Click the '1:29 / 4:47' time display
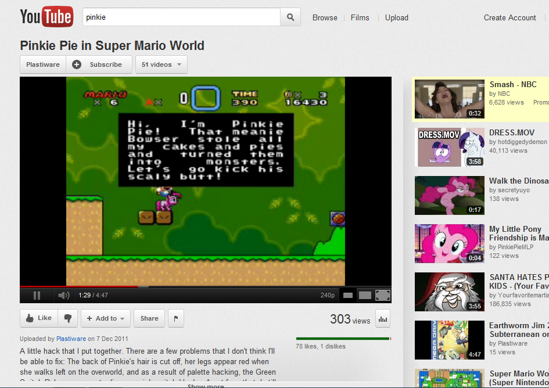 93,295
